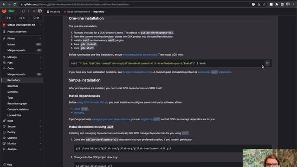Click the Analyze chart icon in sidebar
The image size is (297, 167).
(x=4, y=149)
